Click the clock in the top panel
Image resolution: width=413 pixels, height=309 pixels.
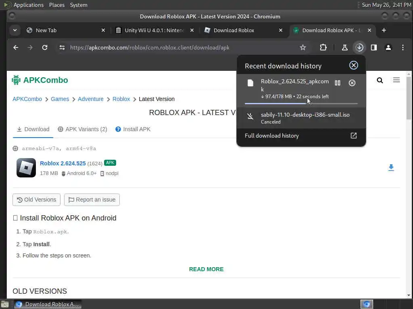pyautogui.click(x=386, y=5)
